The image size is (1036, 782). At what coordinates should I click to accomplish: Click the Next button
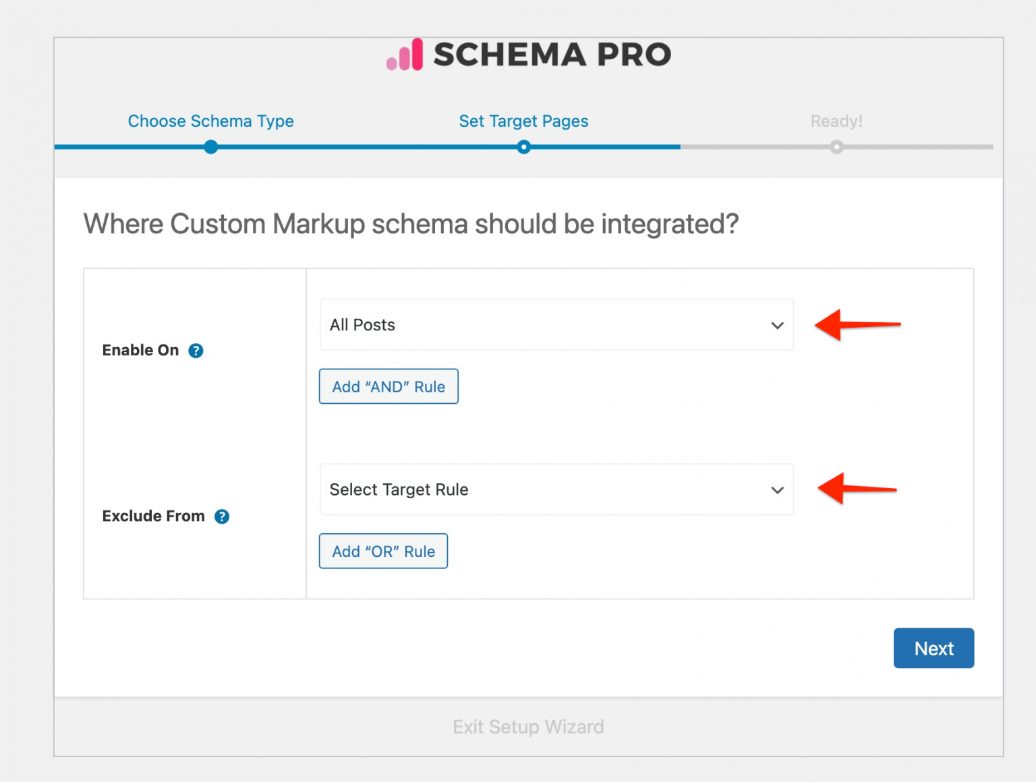[x=933, y=648]
